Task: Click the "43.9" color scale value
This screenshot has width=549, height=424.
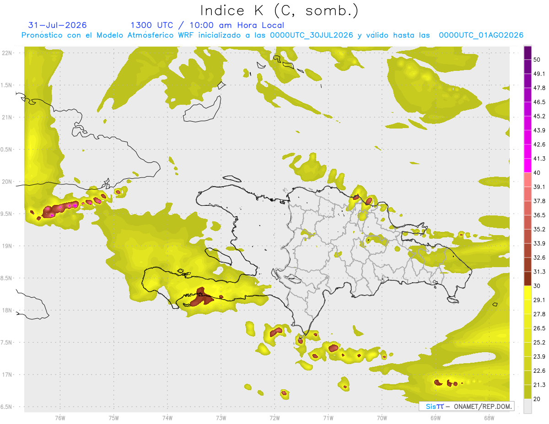Action: (539, 130)
